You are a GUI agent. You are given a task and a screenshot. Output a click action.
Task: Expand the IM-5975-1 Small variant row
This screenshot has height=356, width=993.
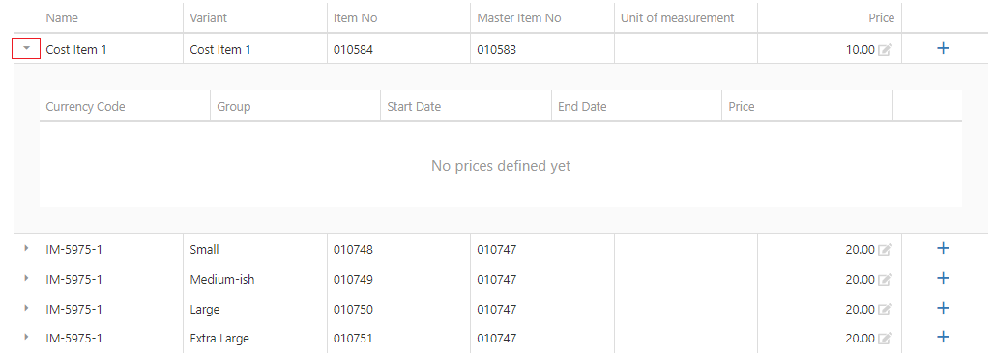pos(27,249)
